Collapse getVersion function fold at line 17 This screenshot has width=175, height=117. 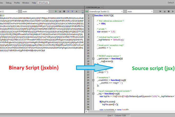click(93, 59)
